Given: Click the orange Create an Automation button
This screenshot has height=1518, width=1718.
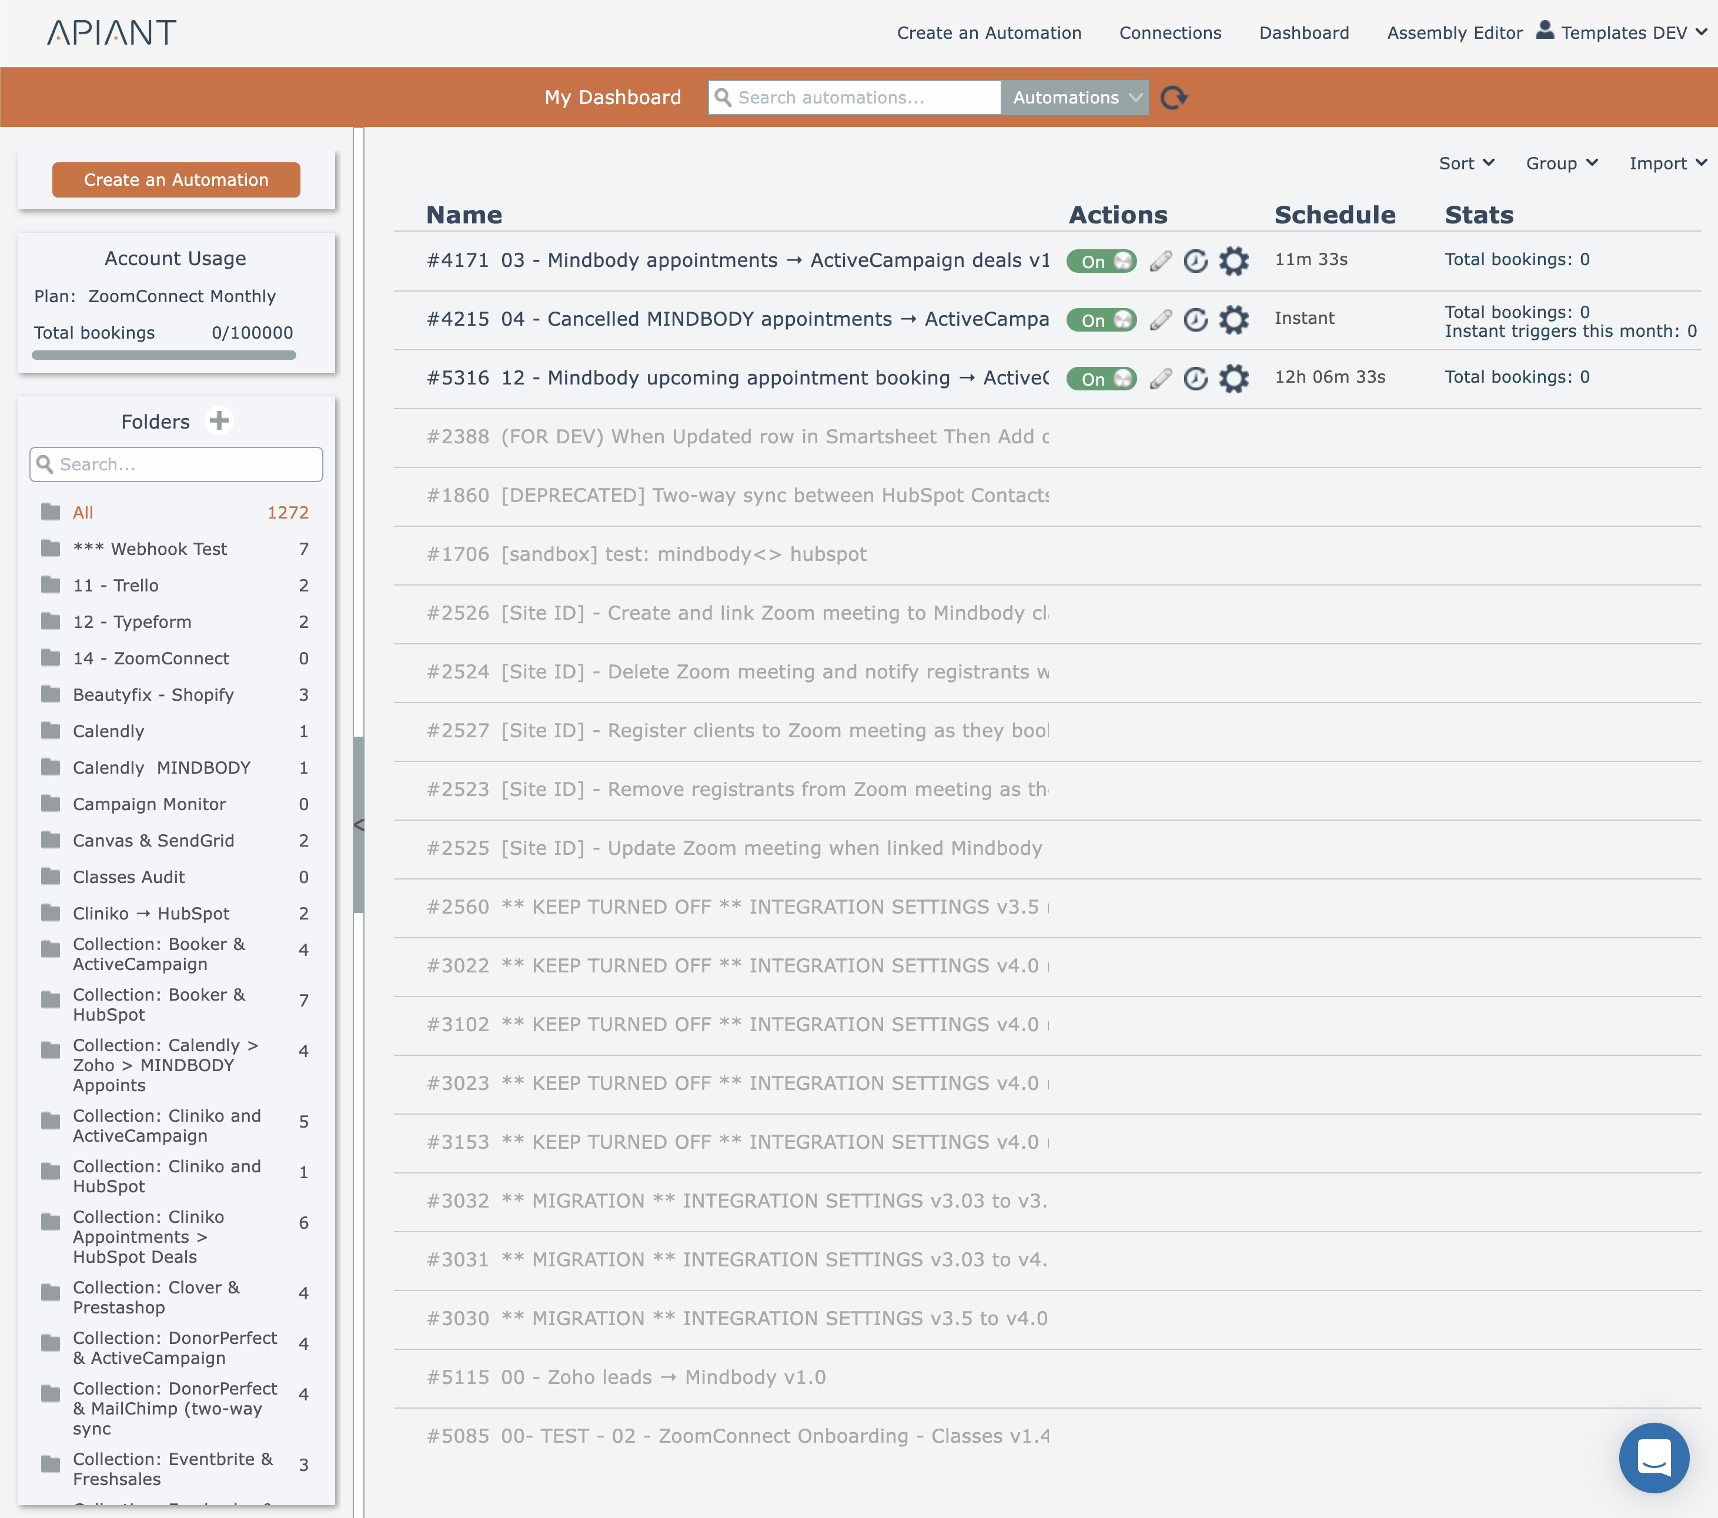Looking at the screenshot, I should pyautogui.click(x=176, y=180).
